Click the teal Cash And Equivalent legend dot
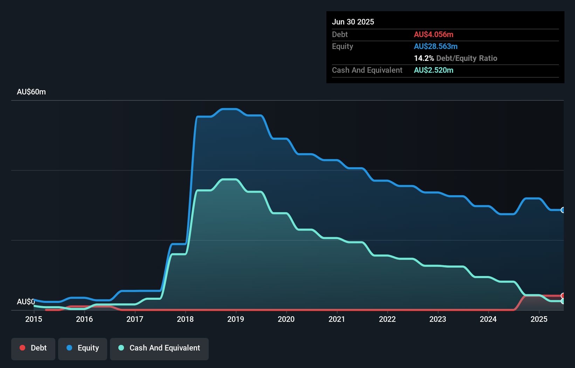This screenshot has height=368, width=575. click(121, 348)
